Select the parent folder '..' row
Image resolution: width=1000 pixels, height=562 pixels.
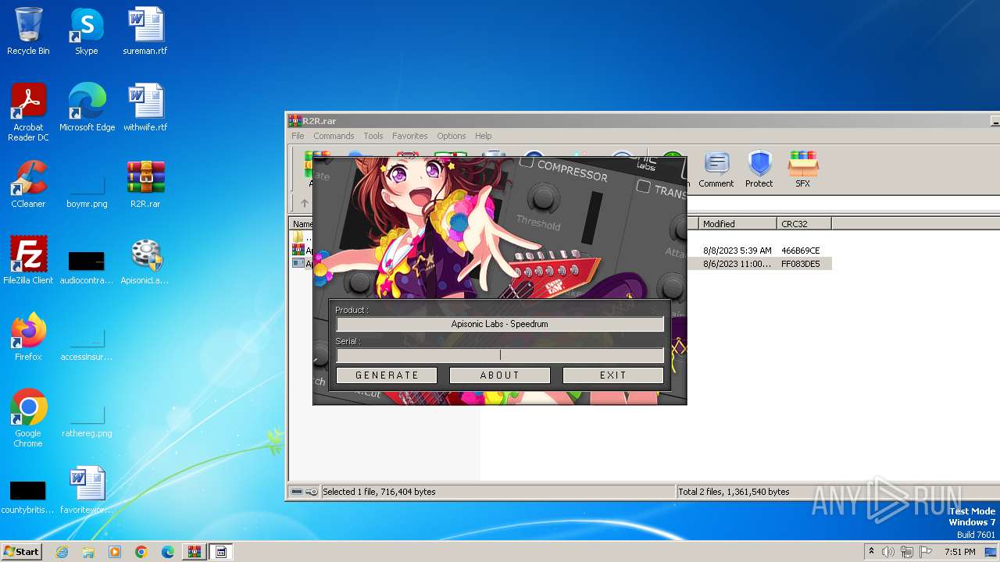coord(302,237)
